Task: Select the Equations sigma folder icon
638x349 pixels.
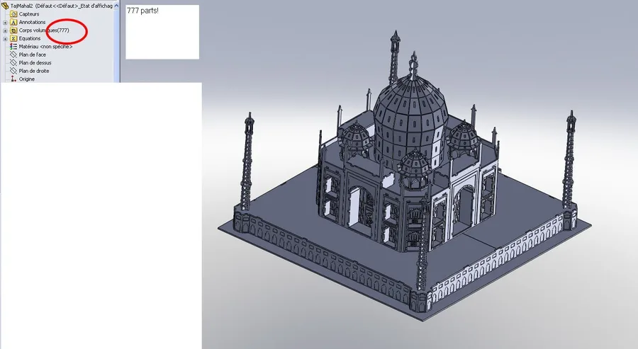Action: [13, 38]
